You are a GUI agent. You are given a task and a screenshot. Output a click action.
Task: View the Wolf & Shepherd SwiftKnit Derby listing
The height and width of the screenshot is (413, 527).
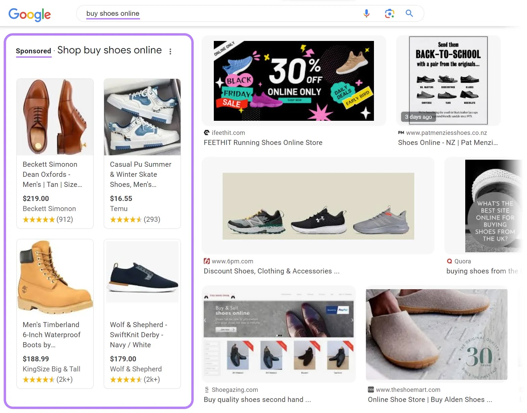tap(142, 312)
